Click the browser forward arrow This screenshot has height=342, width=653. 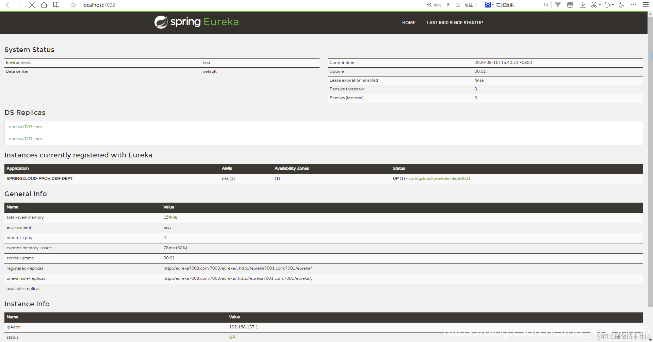[x=19, y=5]
